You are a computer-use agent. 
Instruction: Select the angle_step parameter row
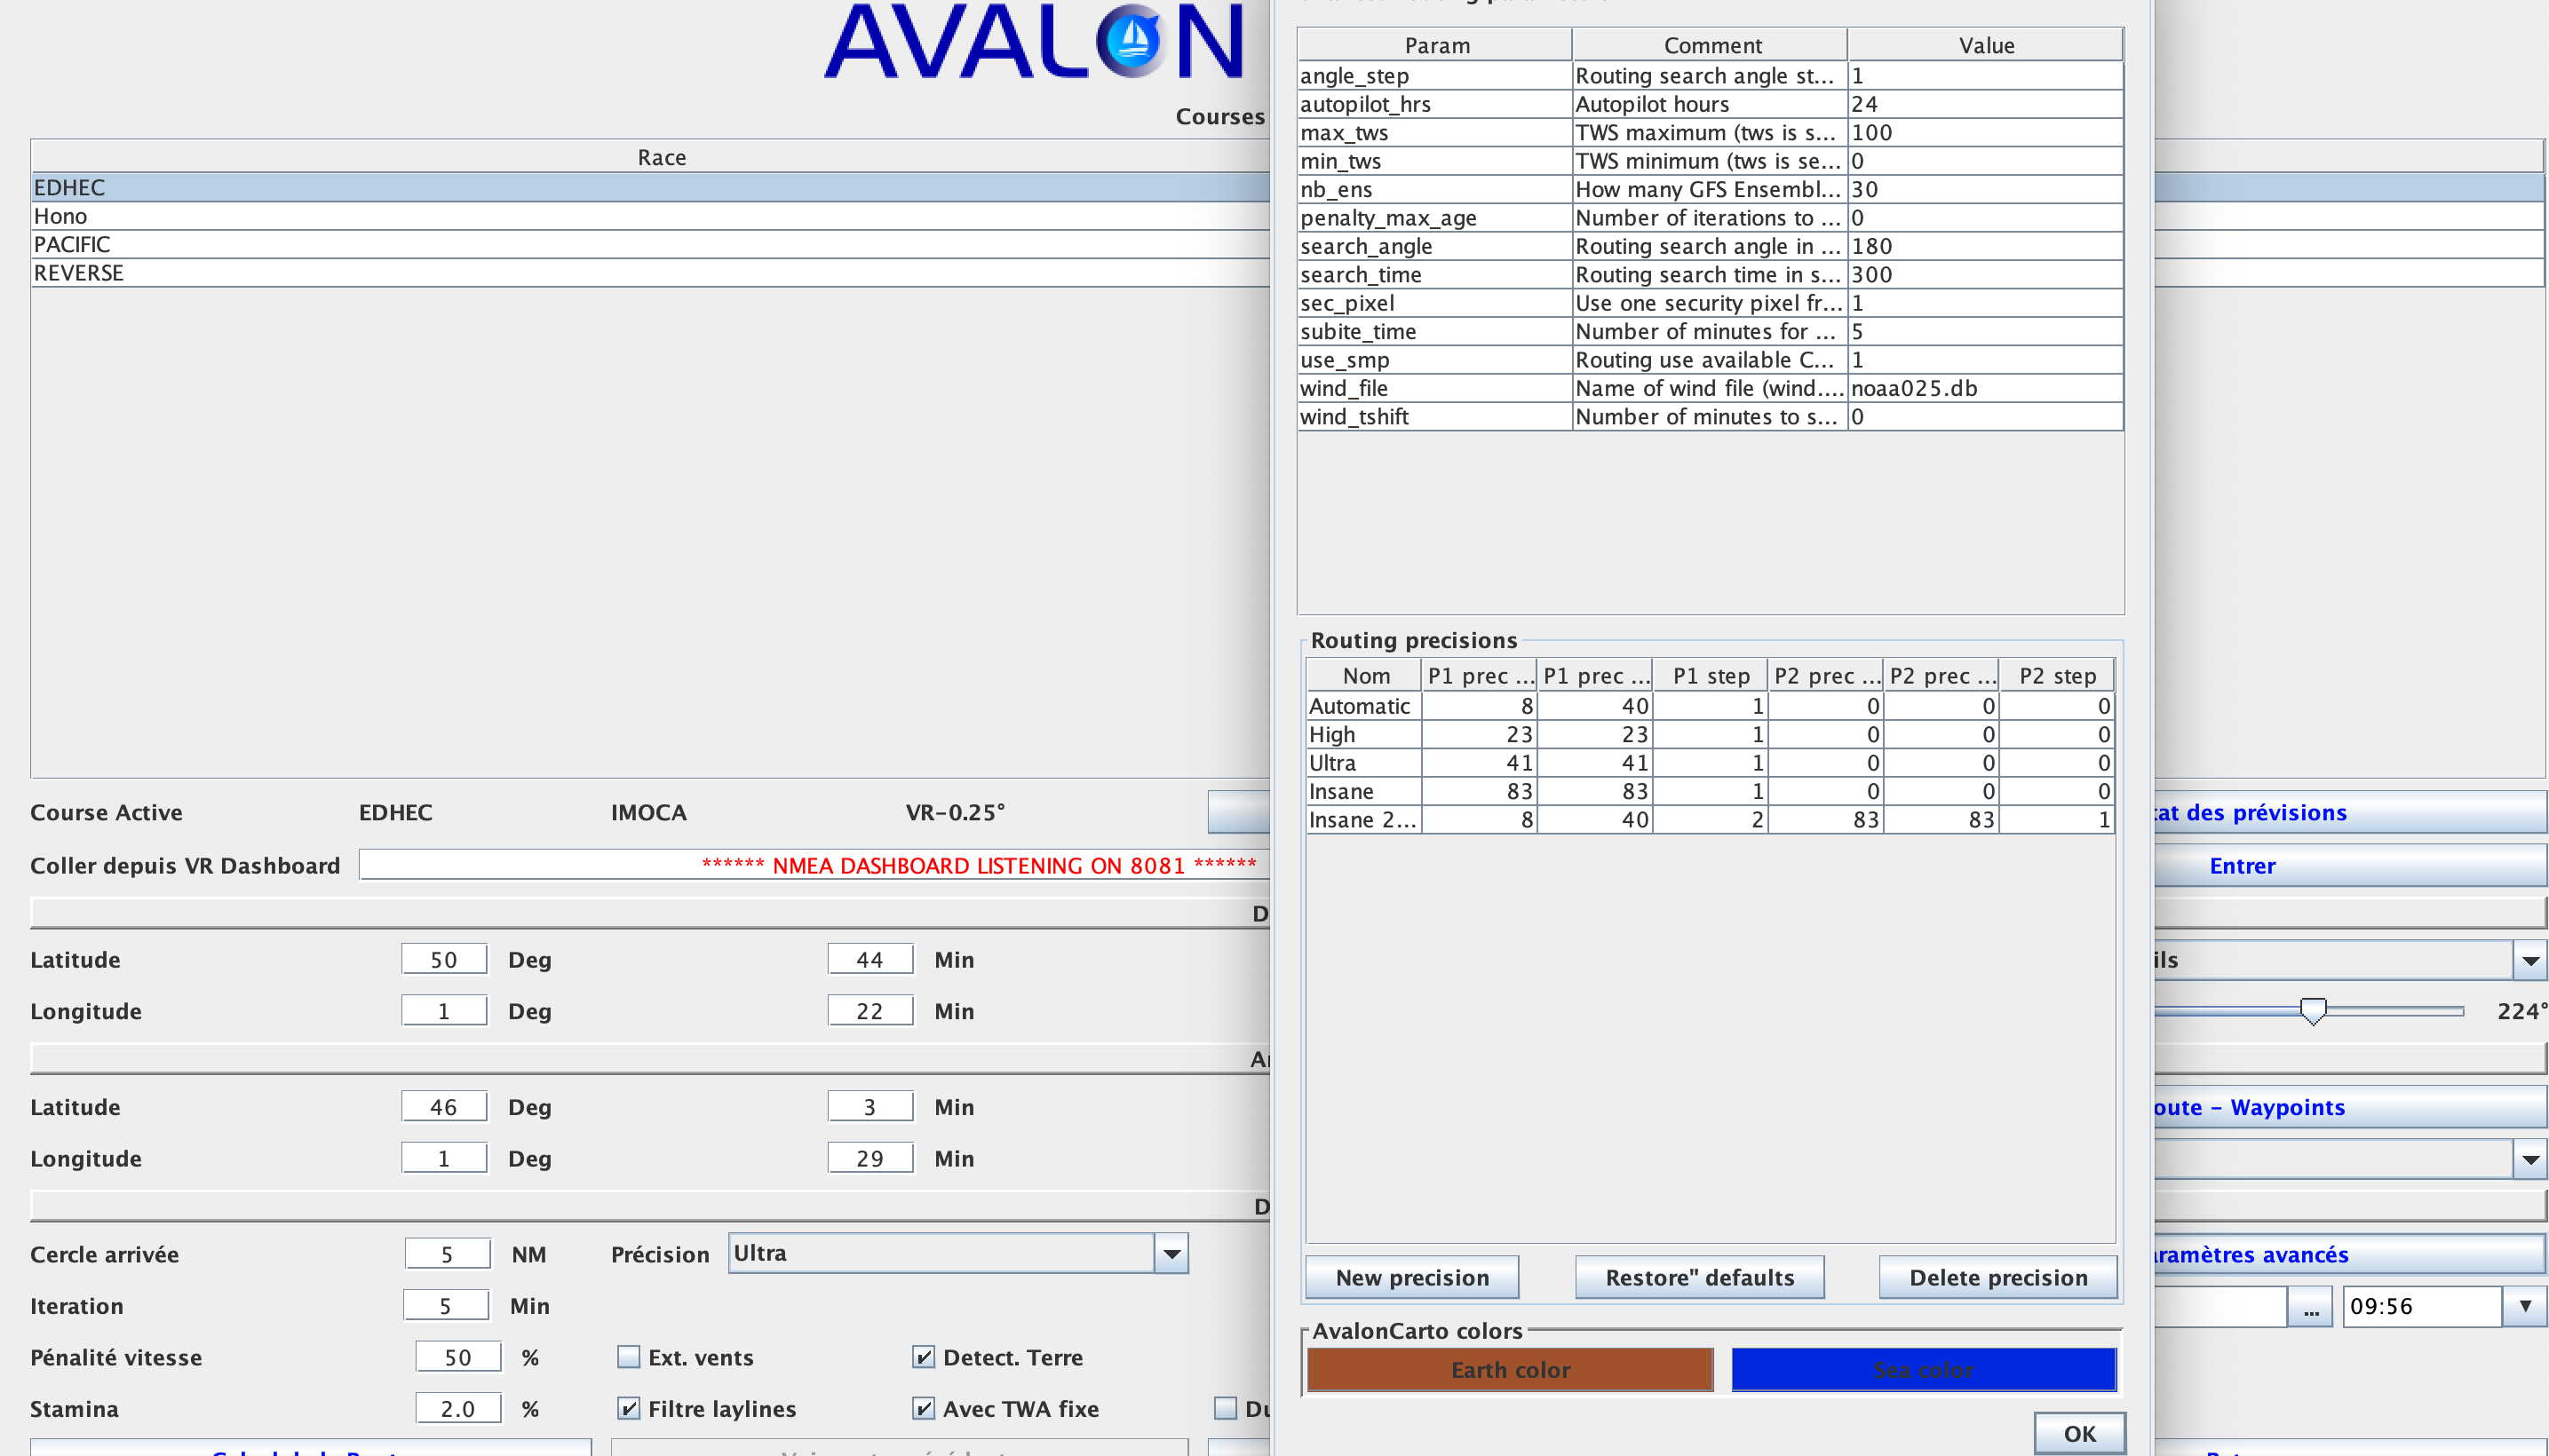(1711, 76)
